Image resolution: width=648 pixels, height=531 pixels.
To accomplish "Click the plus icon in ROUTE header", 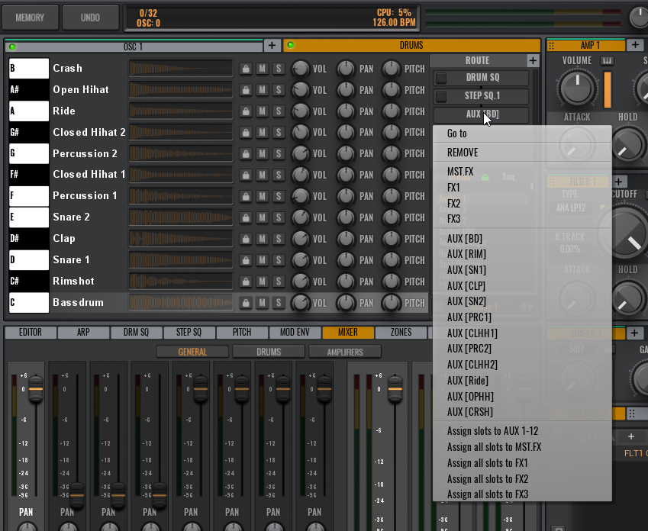I will coord(533,61).
